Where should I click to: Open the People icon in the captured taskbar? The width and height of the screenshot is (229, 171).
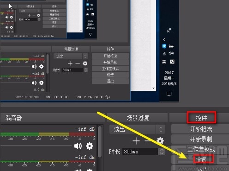[169, 30]
